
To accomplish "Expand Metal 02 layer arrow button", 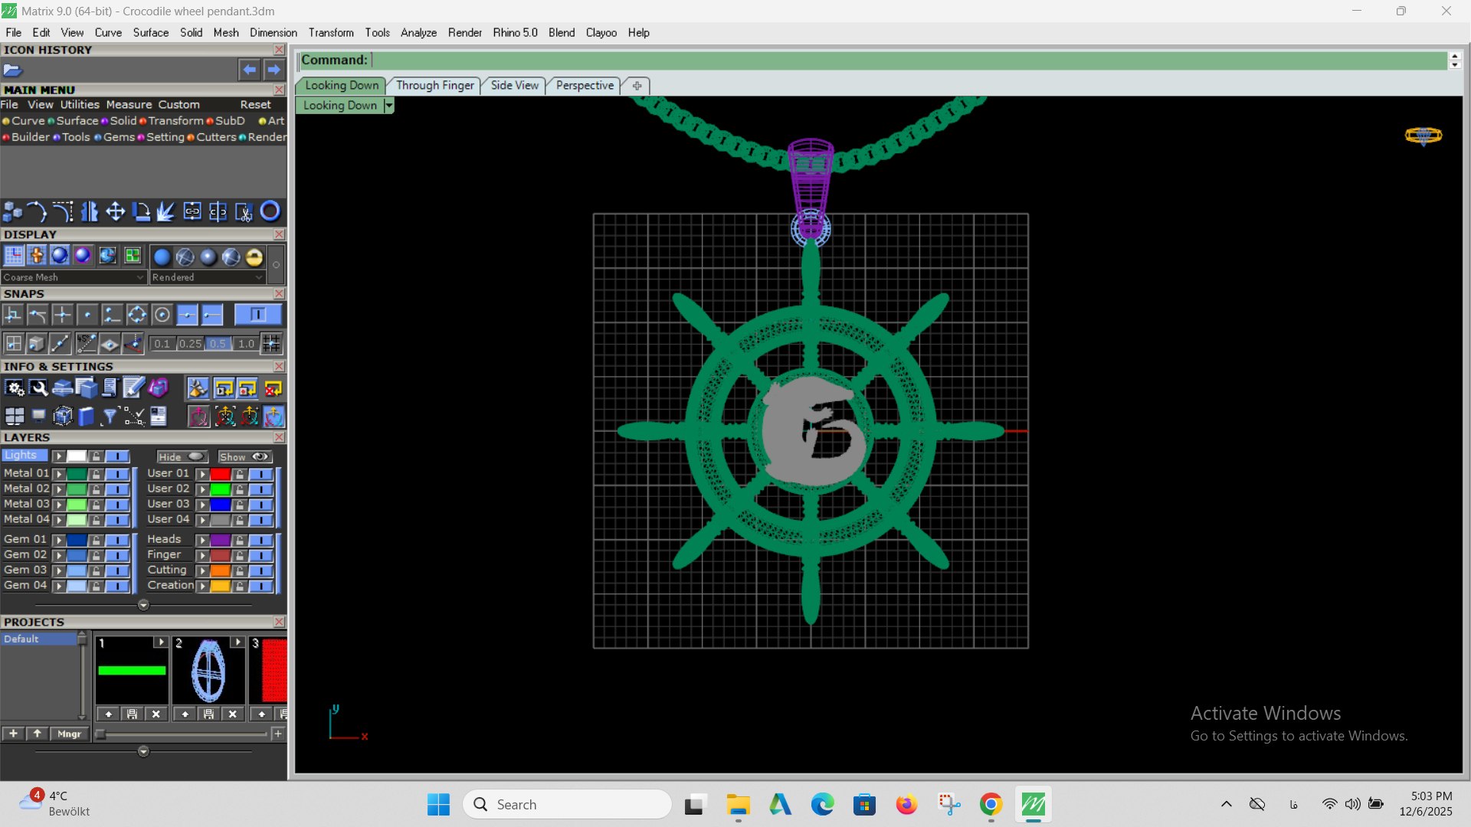I will click(58, 489).
